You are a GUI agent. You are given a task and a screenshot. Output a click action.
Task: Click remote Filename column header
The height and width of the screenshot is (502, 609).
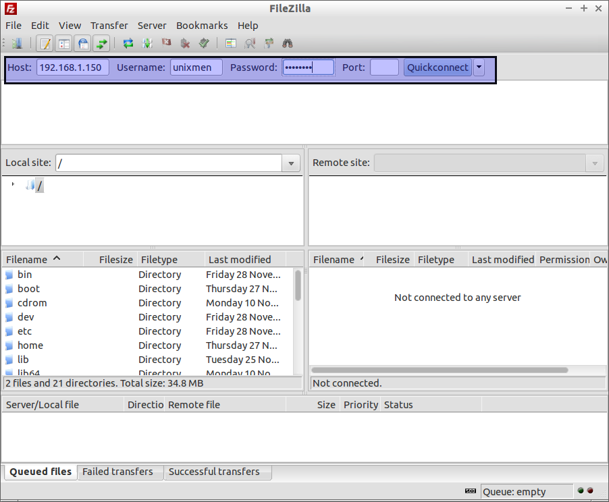tap(337, 259)
